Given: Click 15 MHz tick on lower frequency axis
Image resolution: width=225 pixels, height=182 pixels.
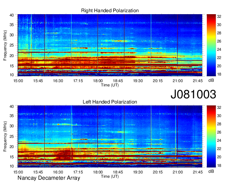Looking at the screenshot, I should [12, 157].
